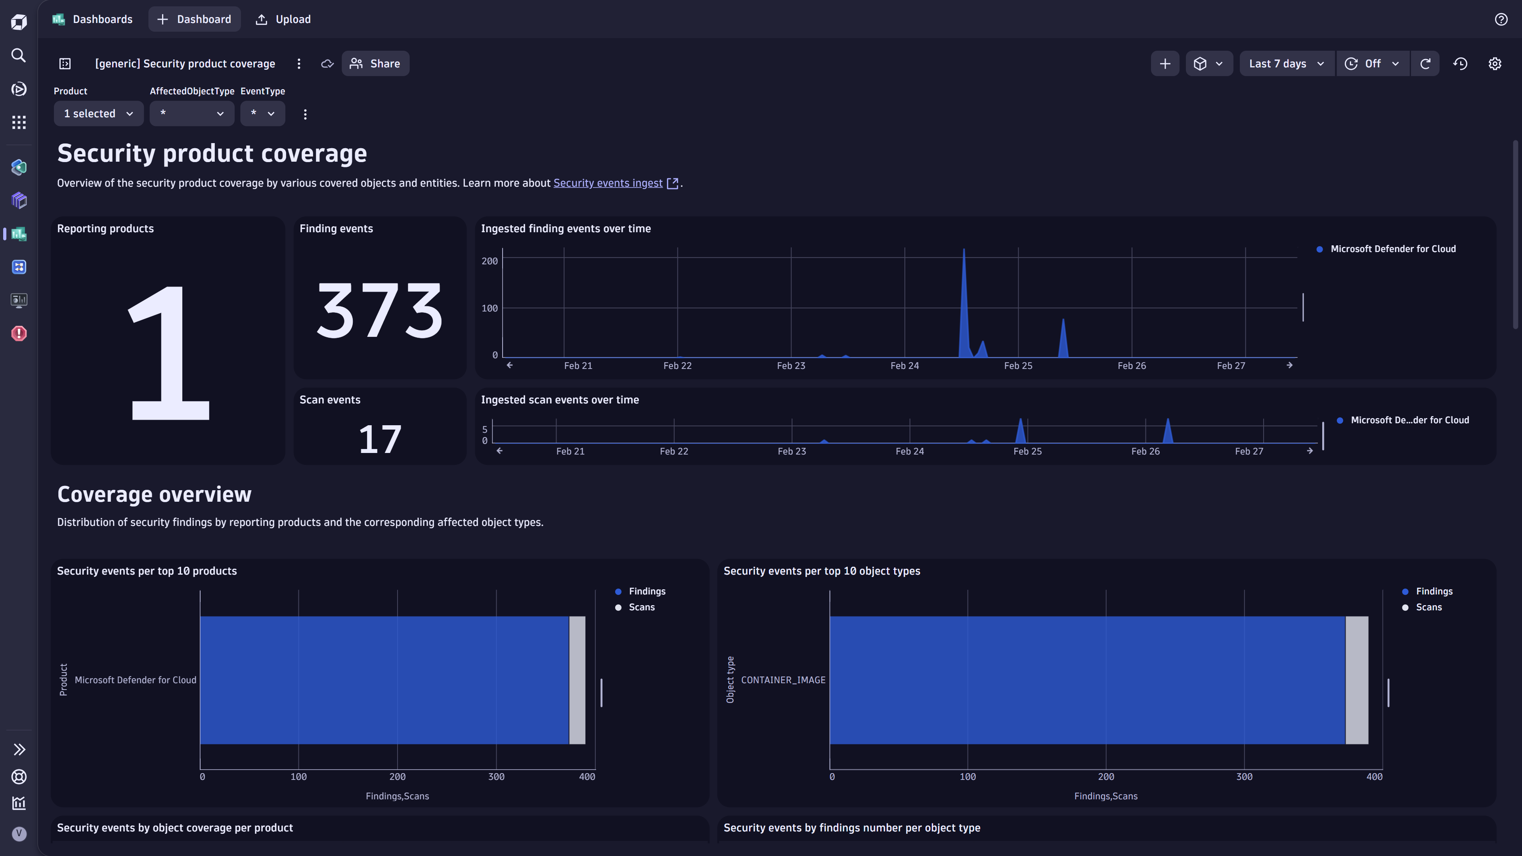Open the variables kebab menu
This screenshot has width=1522, height=856.
click(x=305, y=115)
